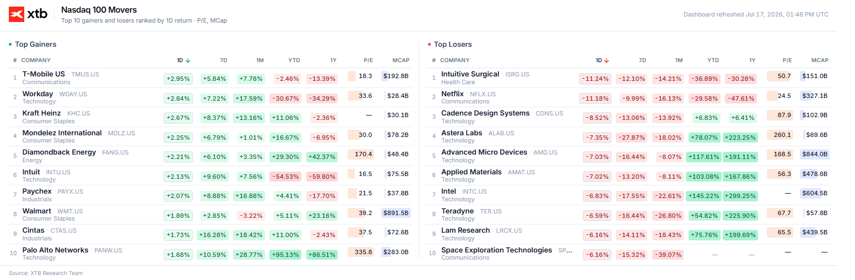Click Palo Alto Networks P/E bar 335.8
855x280 pixels.
(x=361, y=252)
